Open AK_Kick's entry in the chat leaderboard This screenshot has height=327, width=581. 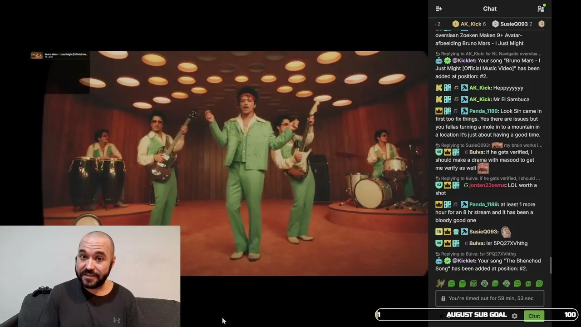(x=469, y=24)
